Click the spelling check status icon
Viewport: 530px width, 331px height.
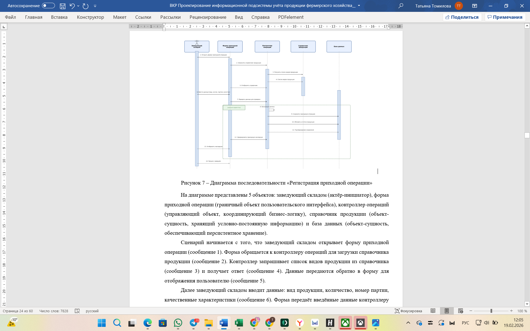pos(77,311)
